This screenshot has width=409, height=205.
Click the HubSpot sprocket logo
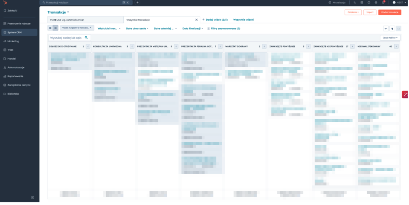[5, 2]
